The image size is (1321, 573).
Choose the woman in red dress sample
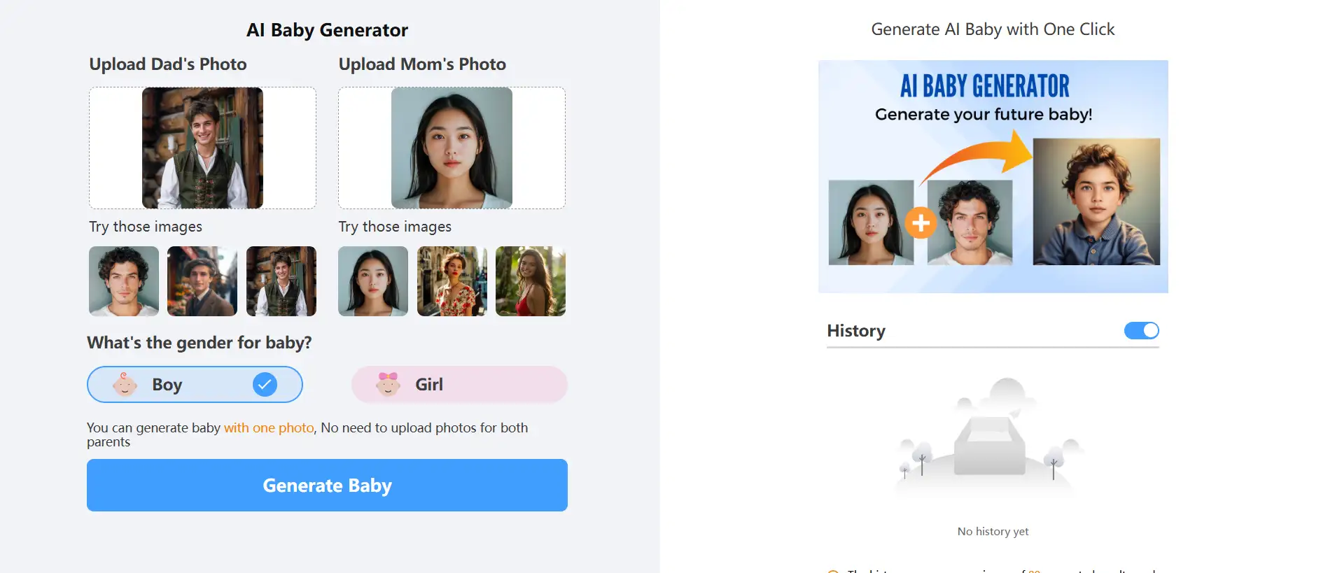click(x=531, y=281)
